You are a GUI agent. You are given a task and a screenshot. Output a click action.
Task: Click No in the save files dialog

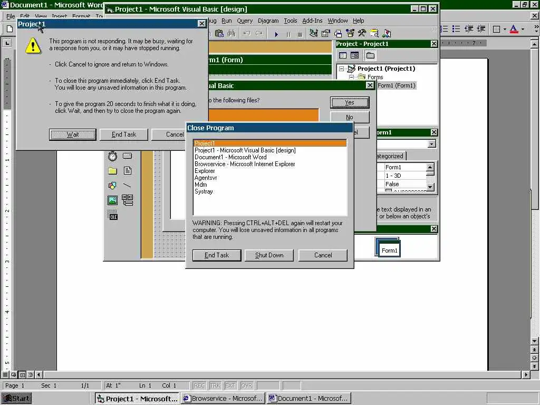click(x=350, y=118)
